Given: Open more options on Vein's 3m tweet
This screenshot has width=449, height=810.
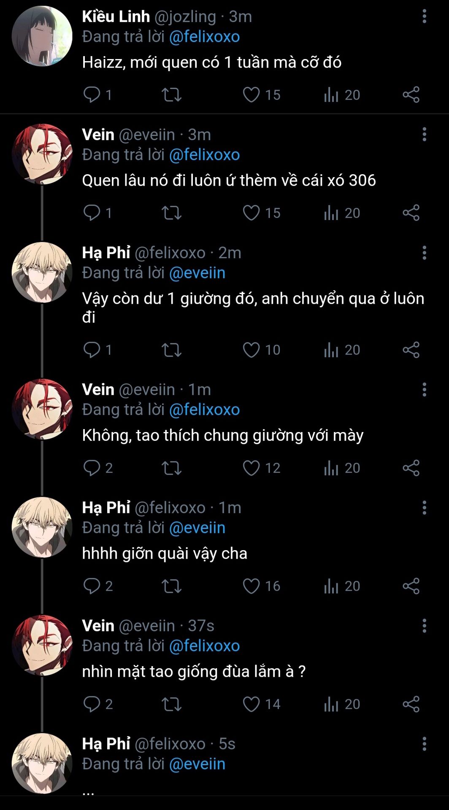Looking at the screenshot, I should point(424,135).
